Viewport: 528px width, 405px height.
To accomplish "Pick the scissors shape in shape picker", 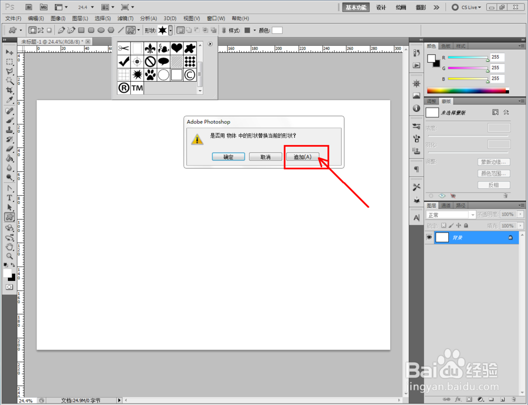I will tap(124, 49).
